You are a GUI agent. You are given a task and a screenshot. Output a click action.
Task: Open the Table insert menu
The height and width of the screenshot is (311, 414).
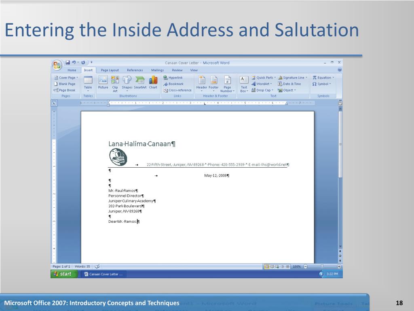pos(88,84)
